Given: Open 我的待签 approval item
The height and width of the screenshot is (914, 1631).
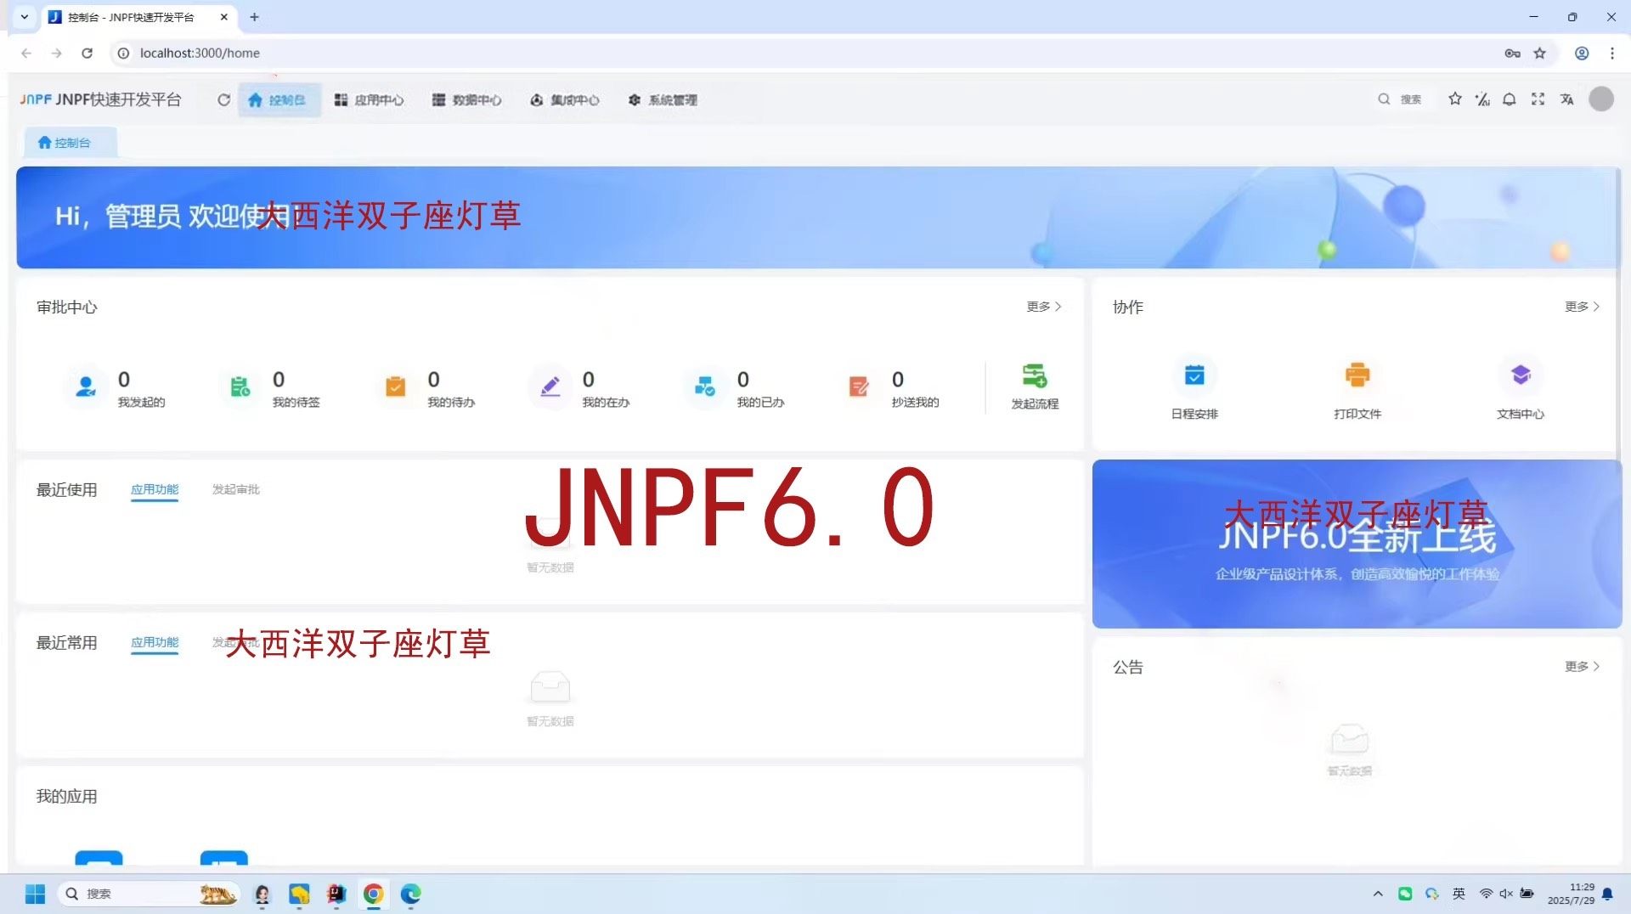Looking at the screenshot, I should pos(271,388).
